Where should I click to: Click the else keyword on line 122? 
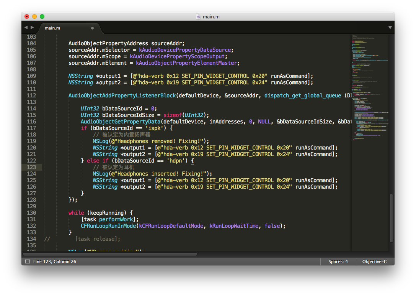(x=93, y=161)
